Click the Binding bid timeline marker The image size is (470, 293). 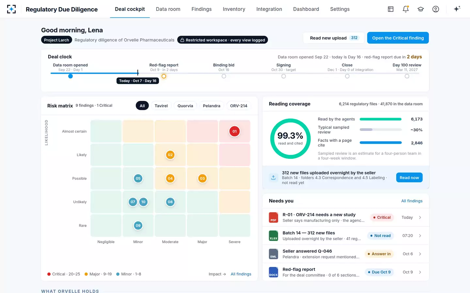[x=224, y=76]
